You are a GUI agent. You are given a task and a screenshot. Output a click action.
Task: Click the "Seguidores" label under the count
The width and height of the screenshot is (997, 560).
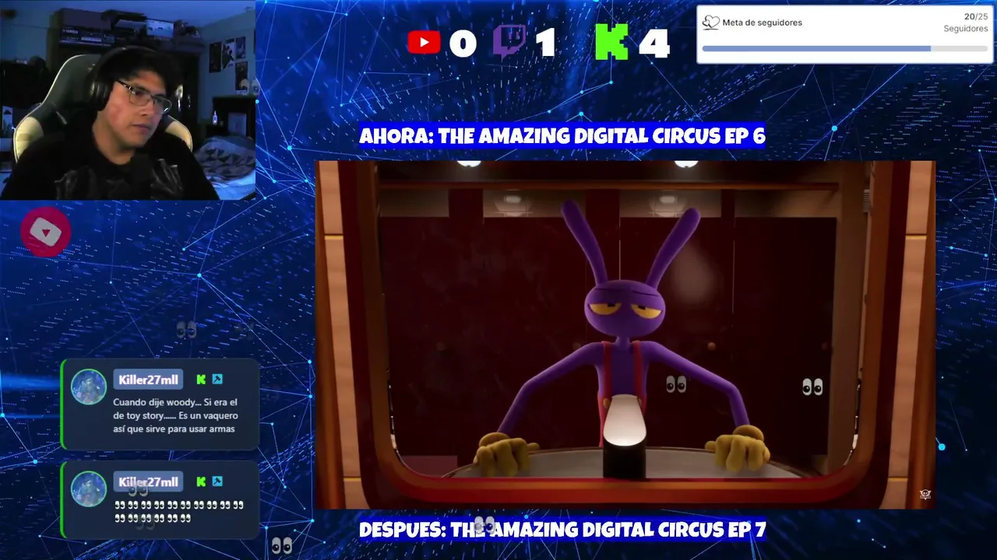coord(966,29)
